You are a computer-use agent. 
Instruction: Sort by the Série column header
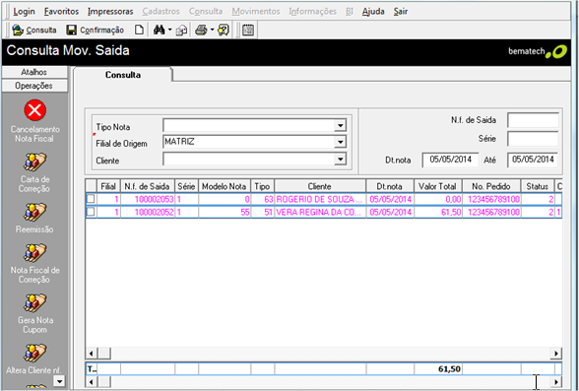click(x=186, y=186)
